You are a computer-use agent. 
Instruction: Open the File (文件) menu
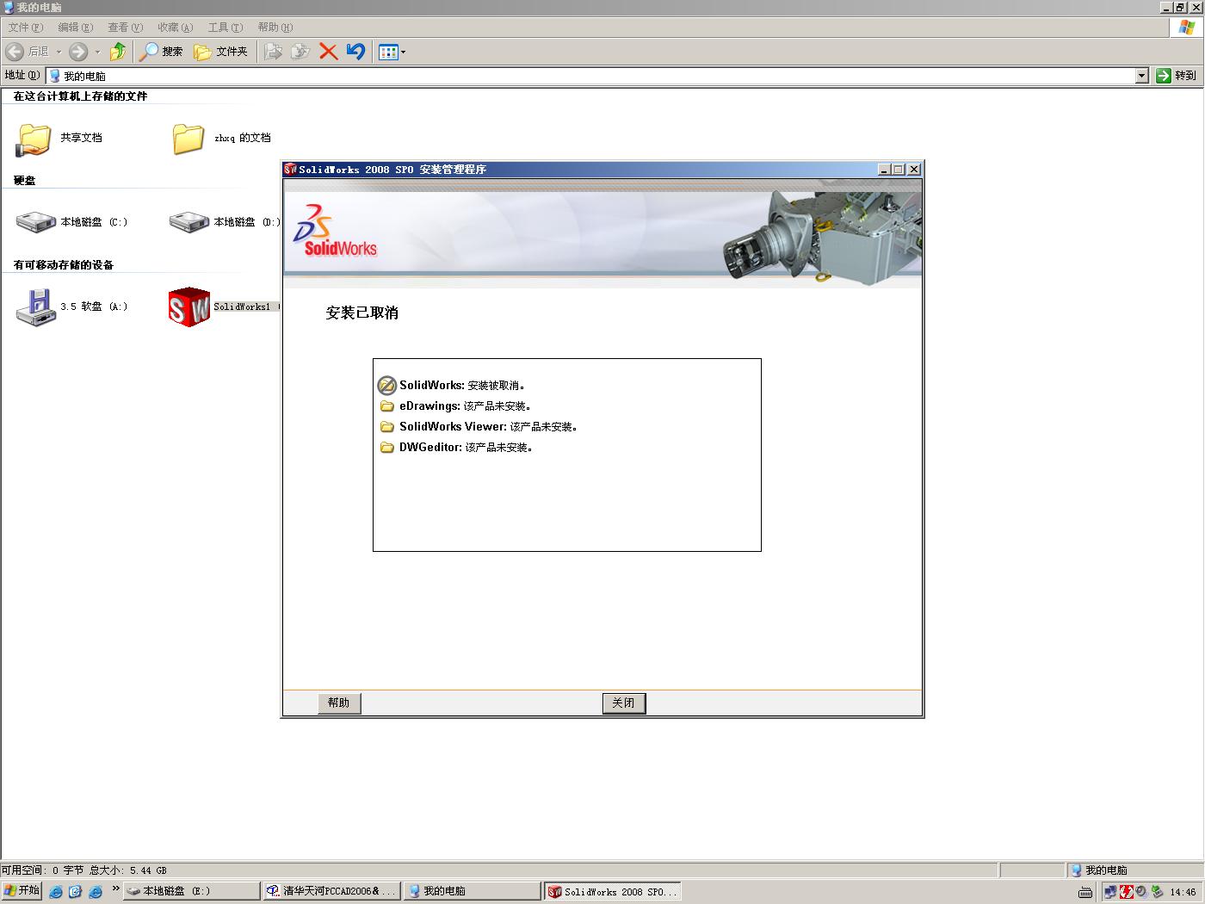click(x=25, y=28)
